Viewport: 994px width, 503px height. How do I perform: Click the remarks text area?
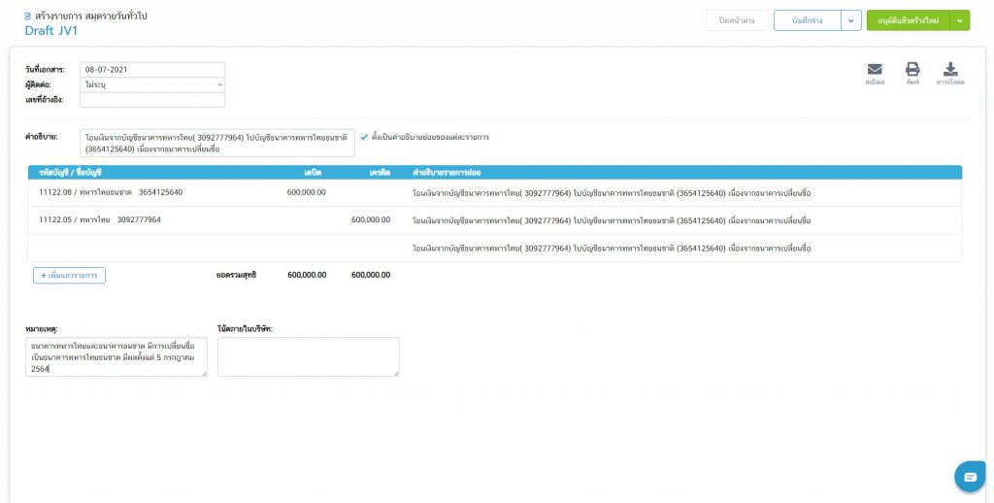click(x=116, y=356)
